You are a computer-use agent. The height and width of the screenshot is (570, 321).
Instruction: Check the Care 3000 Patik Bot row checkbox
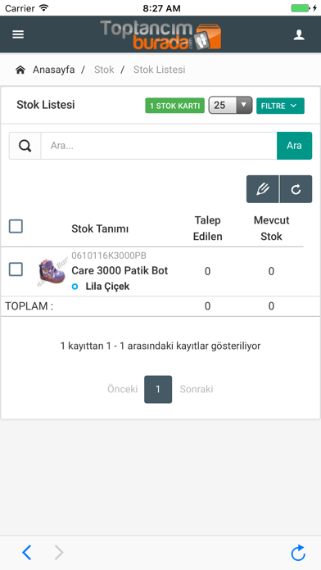tap(16, 269)
